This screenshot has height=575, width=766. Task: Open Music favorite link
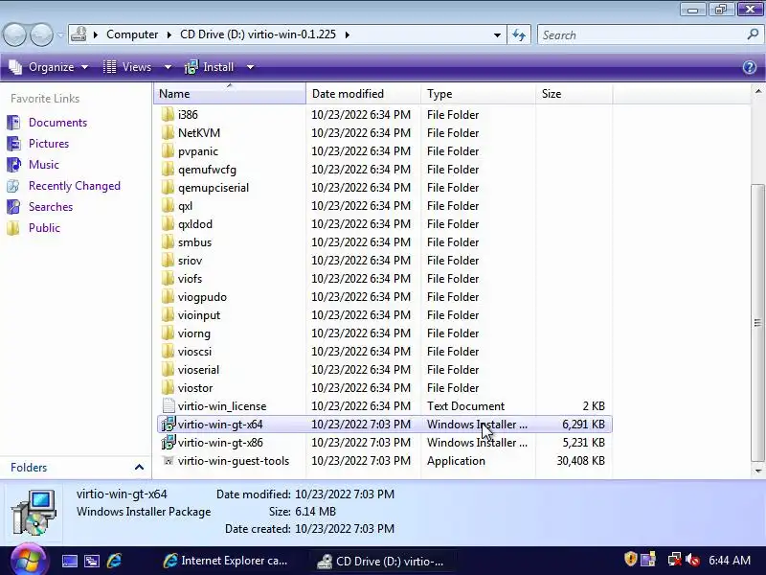click(43, 164)
